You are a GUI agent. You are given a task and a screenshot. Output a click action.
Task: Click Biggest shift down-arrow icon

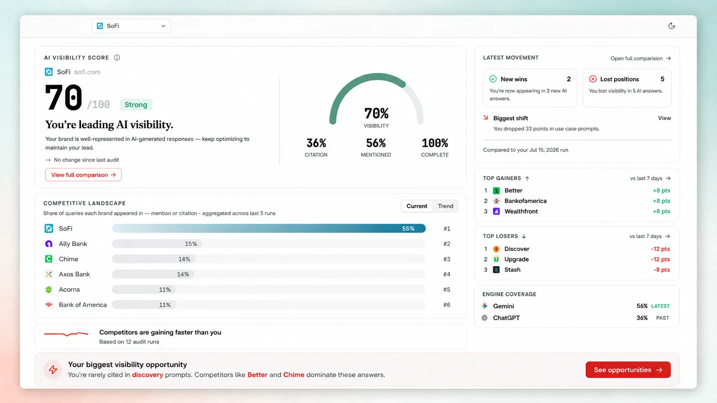point(486,117)
